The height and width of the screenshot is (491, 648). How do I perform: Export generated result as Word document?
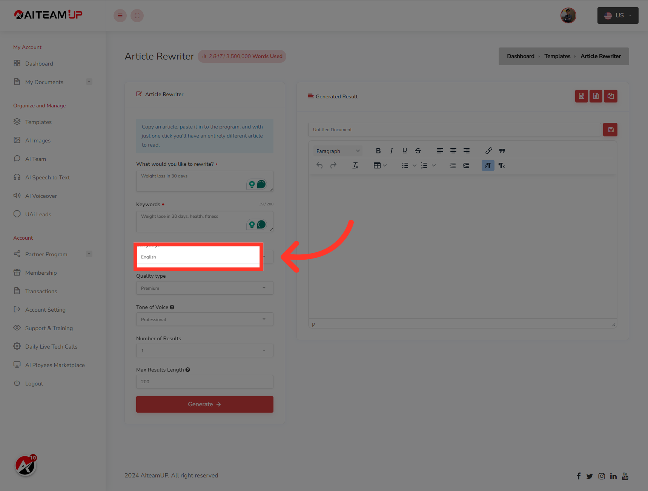click(581, 96)
